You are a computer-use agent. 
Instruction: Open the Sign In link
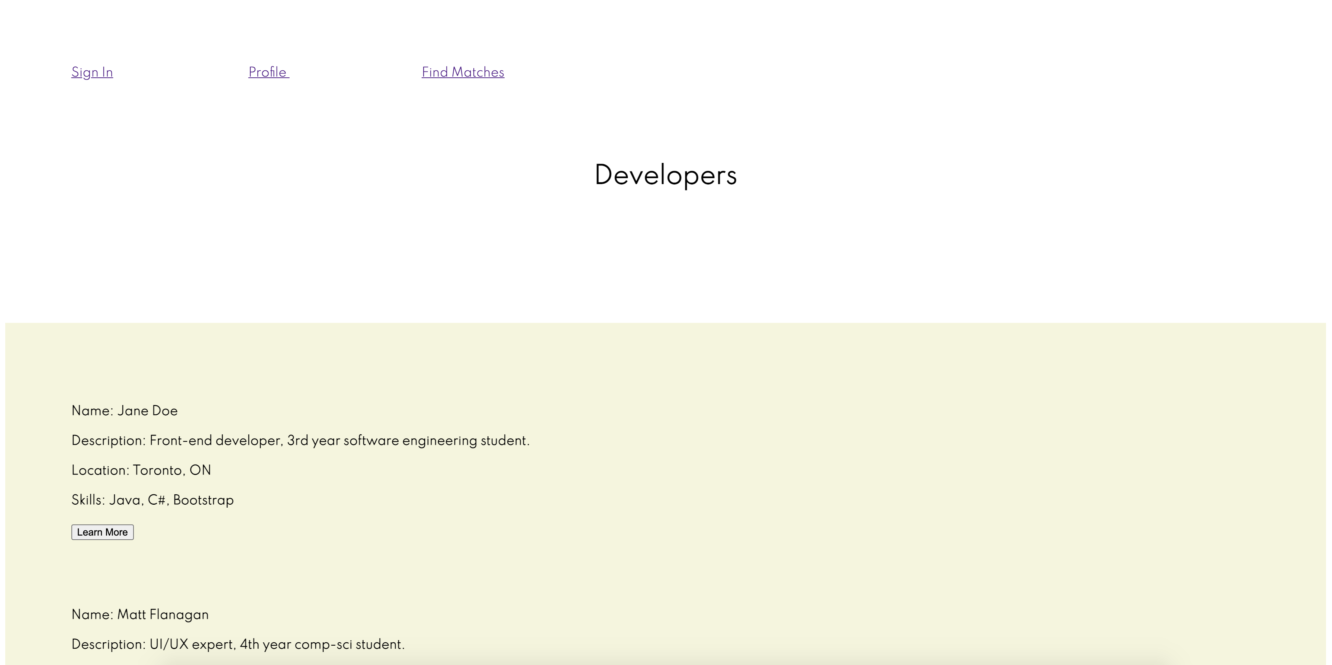coord(92,73)
